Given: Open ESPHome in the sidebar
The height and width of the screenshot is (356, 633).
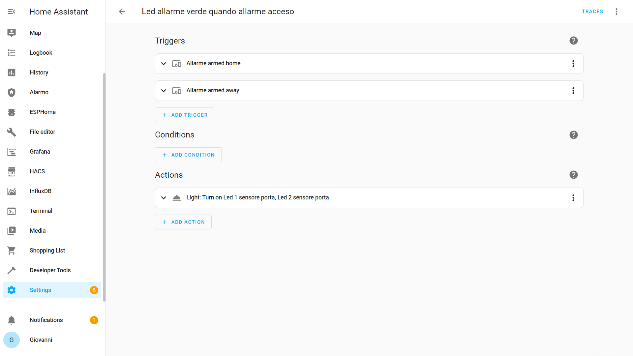Looking at the screenshot, I should pos(43,112).
